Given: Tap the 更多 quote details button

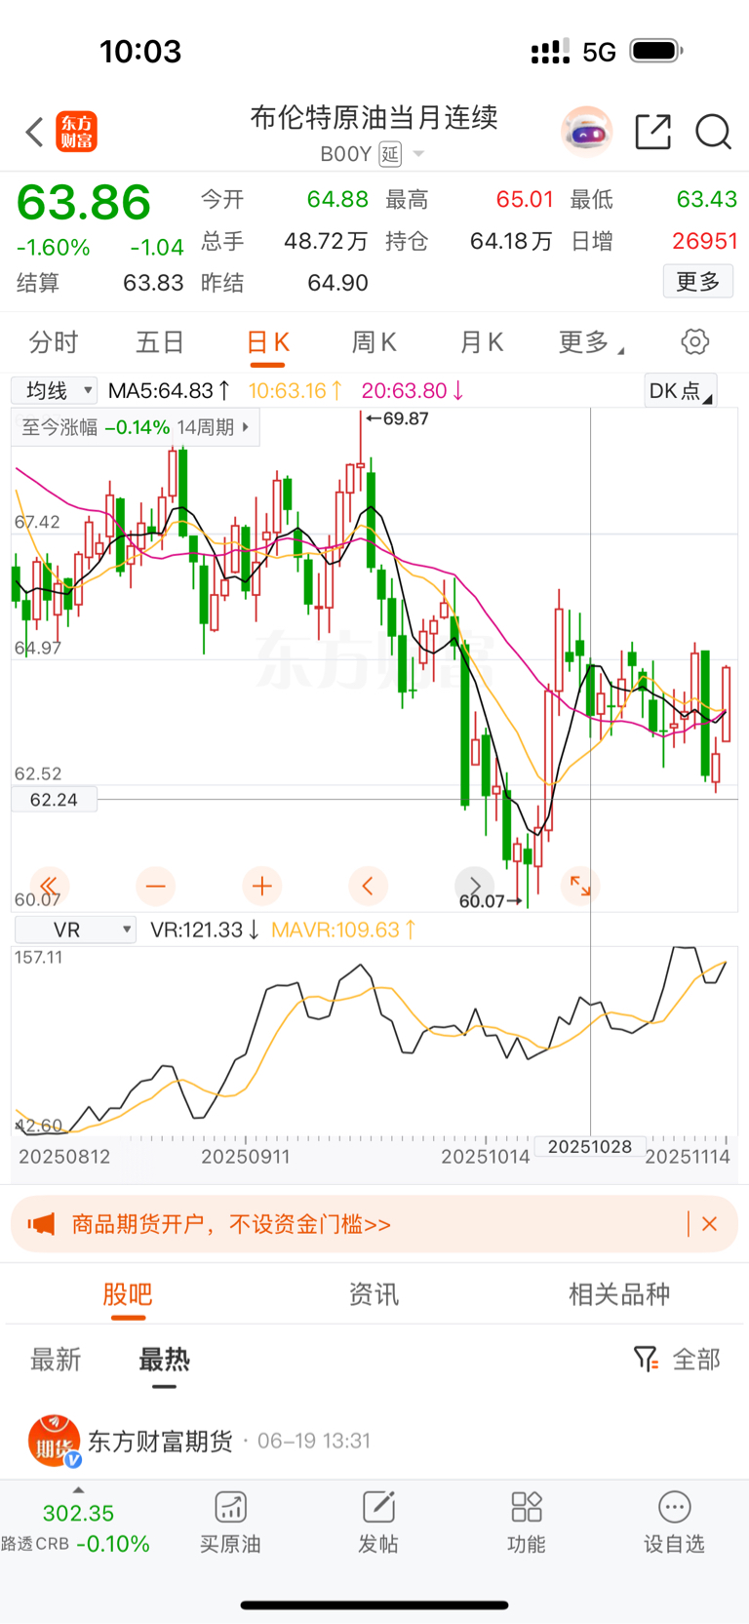Looking at the screenshot, I should 698,282.
